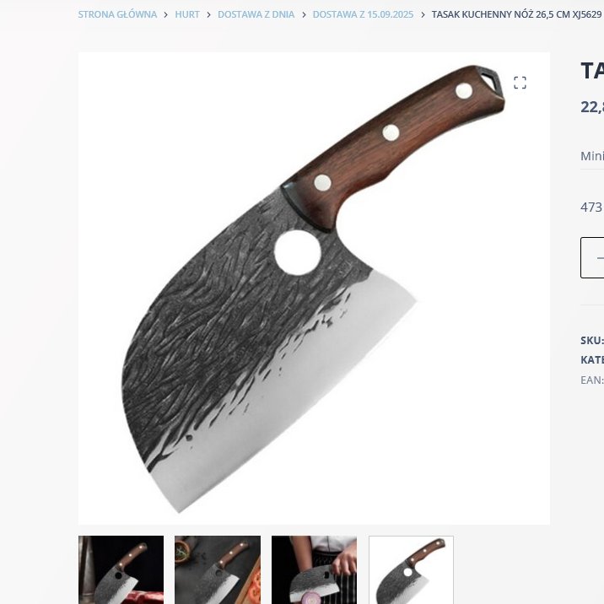Click the EAN label in product details
The image size is (604, 604).
click(x=592, y=380)
